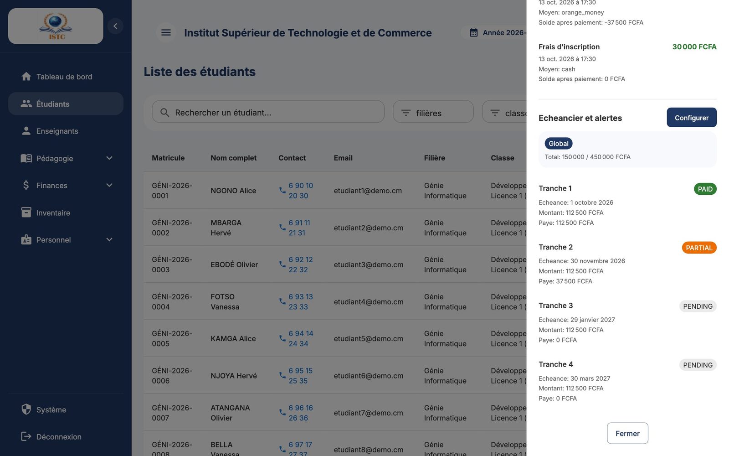Click the Rechercher un étudiant search field
The image size is (729, 456).
pos(268,112)
